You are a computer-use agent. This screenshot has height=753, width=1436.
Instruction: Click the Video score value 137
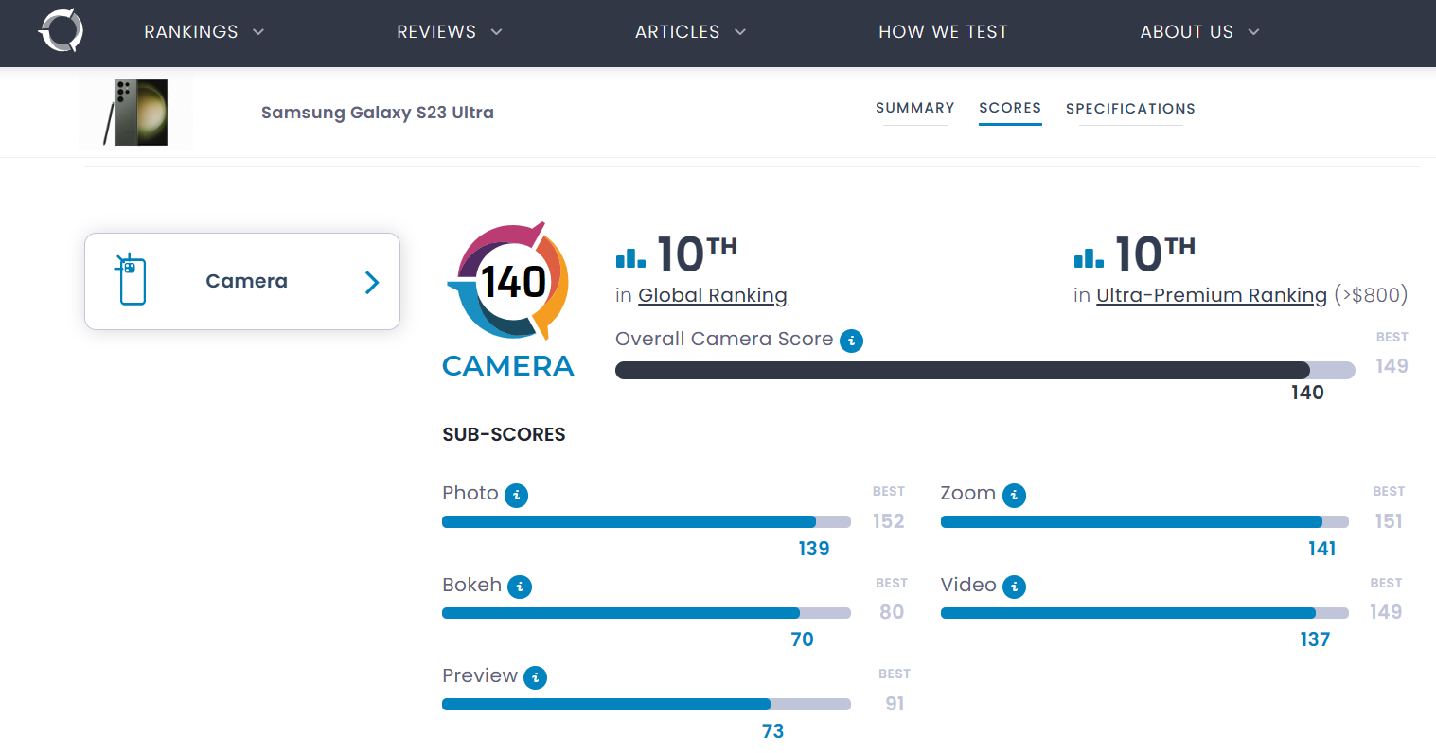pos(1315,639)
